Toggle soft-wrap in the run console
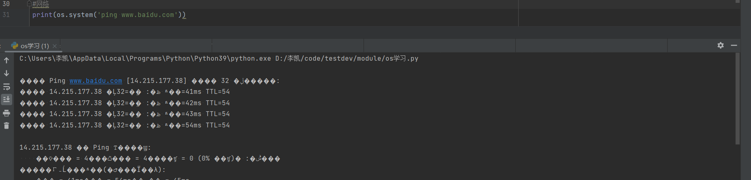 [6, 87]
